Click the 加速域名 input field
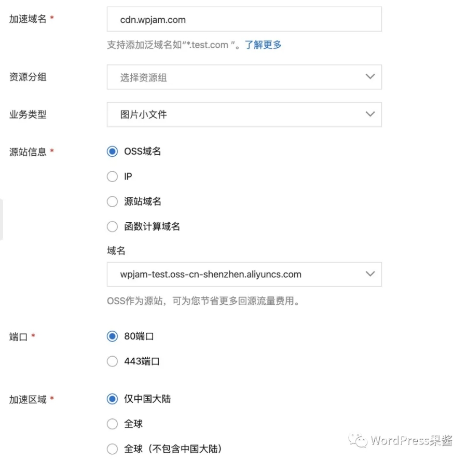467x460 pixels. [x=244, y=20]
